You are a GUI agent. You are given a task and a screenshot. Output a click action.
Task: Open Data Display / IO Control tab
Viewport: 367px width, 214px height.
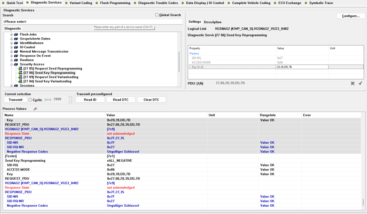tap(203, 3)
